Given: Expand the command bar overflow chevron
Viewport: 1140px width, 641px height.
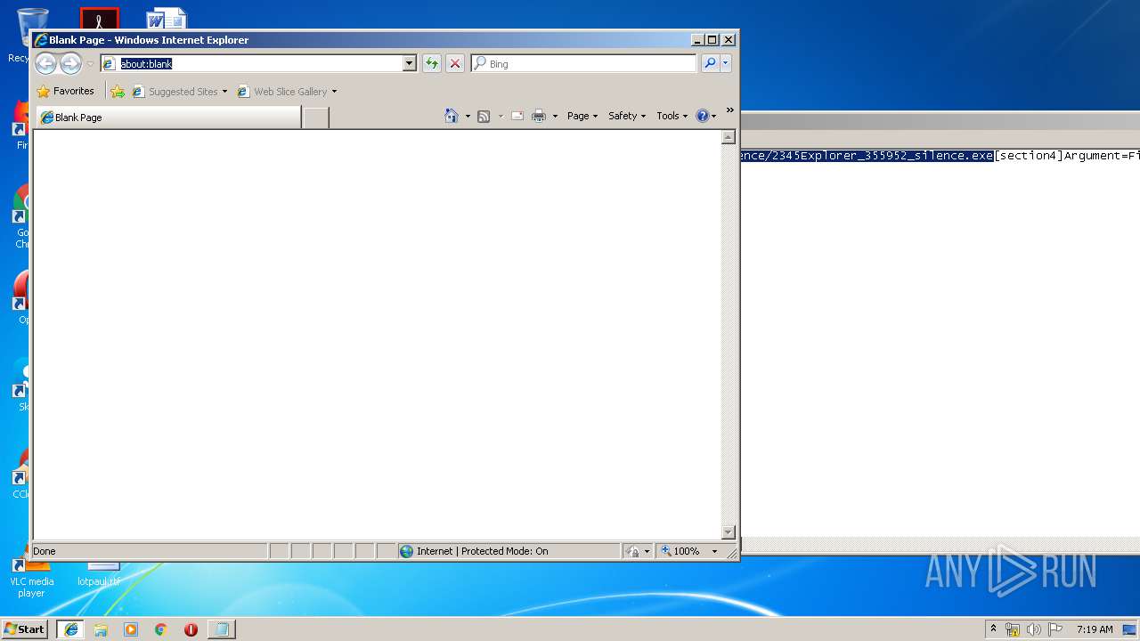Looking at the screenshot, I should pyautogui.click(x=729, y=110).
